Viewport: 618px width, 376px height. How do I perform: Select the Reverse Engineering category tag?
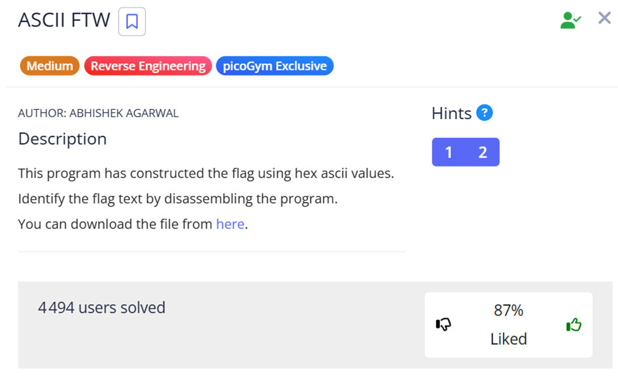click(x=148, y=66)
